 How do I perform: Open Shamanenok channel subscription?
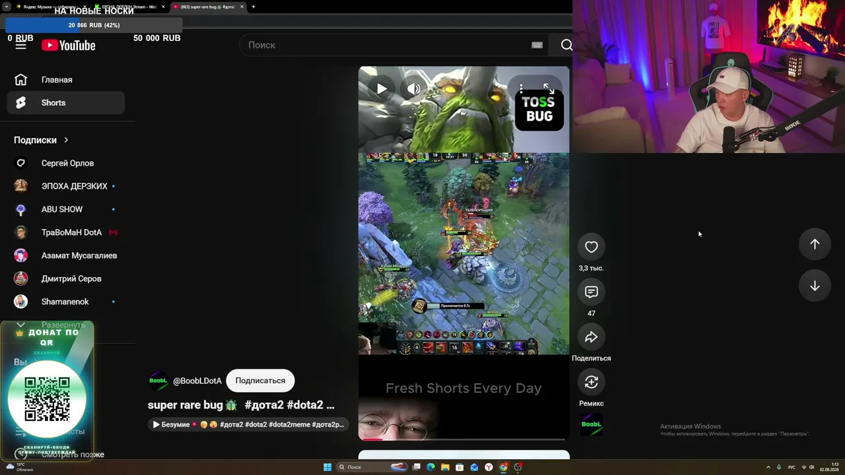[65, 301]
